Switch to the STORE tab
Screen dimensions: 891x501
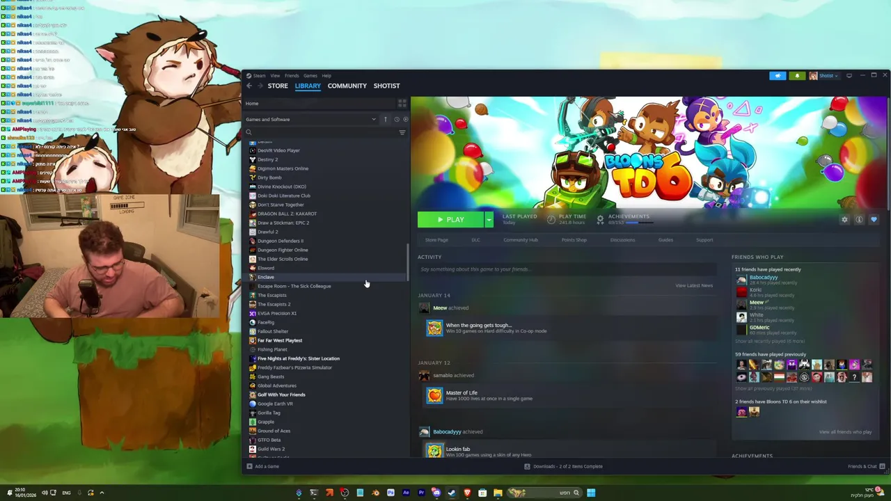point(278,86)
